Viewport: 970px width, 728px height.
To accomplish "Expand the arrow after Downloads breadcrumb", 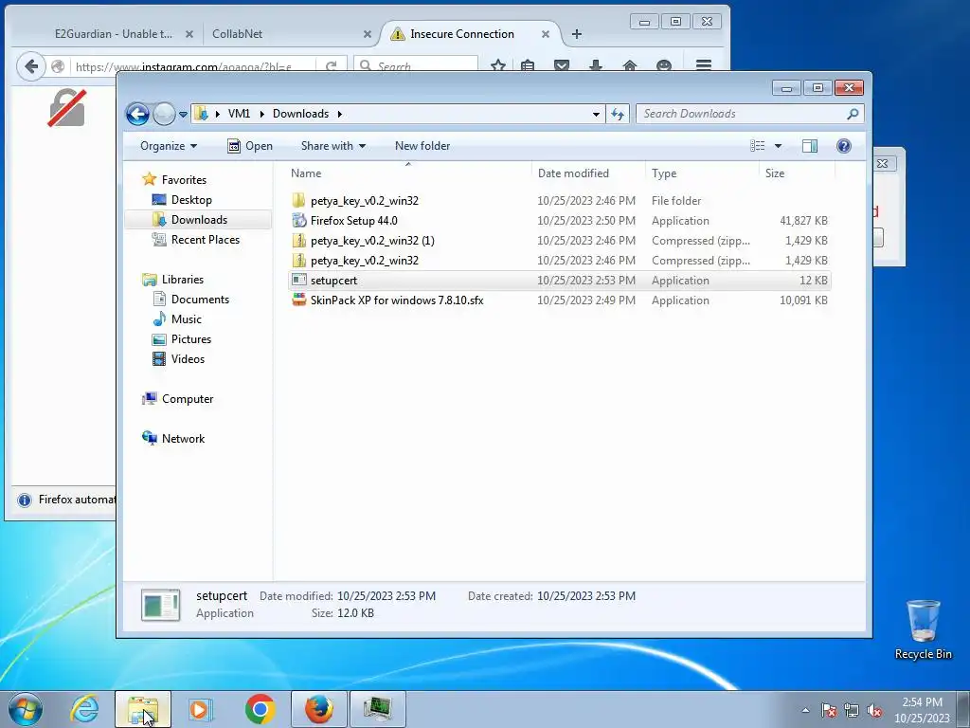I will pyautogui.click(x=340, y=114).
